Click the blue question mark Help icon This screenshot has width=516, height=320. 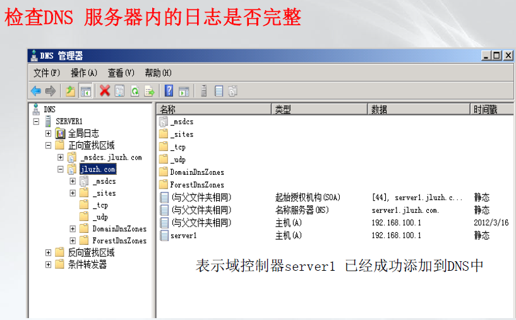coord(169,90)
